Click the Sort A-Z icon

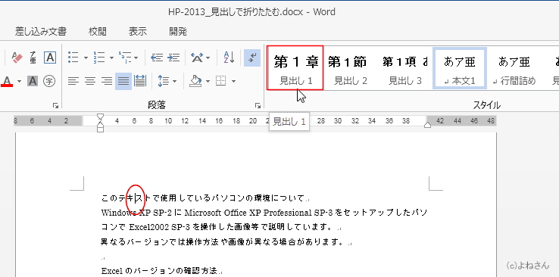pyautogui.click(x=229, y=58)
